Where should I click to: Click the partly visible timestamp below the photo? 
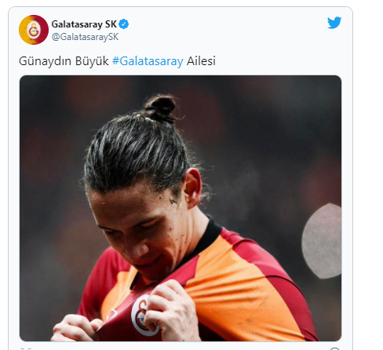(x=26, y=349)
